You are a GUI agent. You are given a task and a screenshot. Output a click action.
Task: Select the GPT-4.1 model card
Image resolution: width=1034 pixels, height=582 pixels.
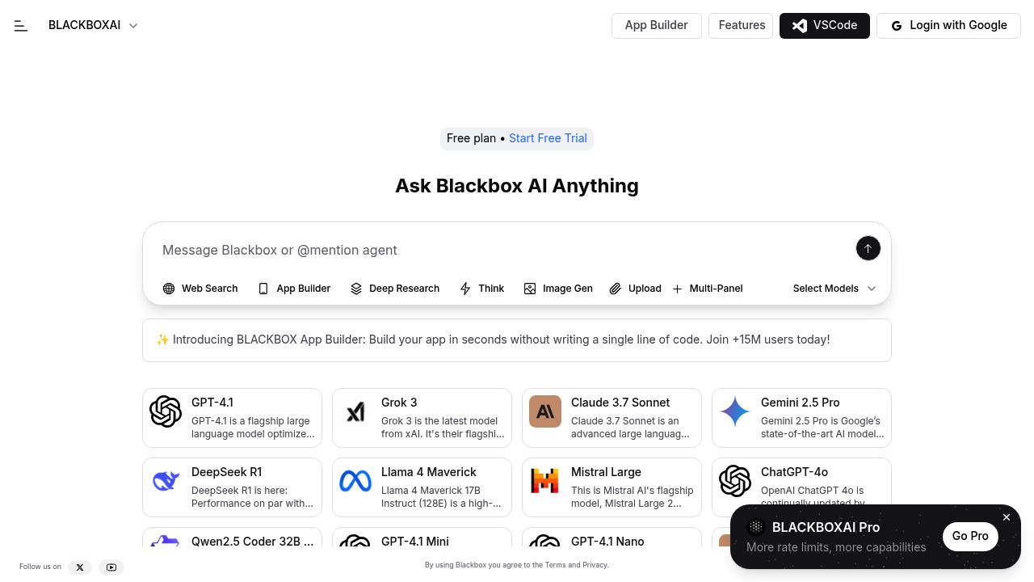coord(232,418)
